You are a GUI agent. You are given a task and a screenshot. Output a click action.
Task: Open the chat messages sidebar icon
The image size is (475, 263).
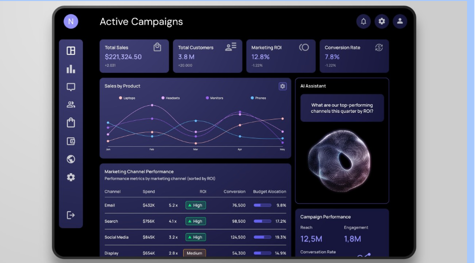click(x=71, y=87)
